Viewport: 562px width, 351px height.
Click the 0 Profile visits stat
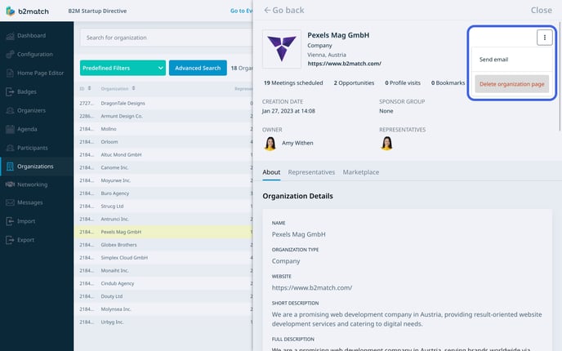[x=403, y=83]
